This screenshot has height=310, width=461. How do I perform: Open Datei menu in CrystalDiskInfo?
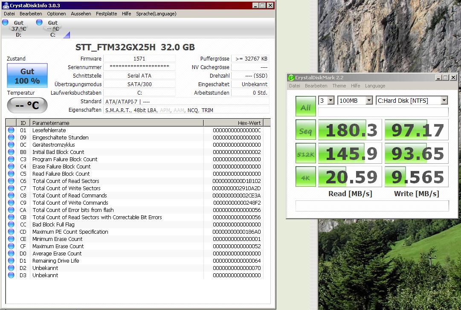click(9, 14)
